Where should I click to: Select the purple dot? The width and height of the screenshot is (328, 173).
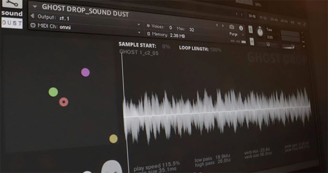click(x=85, y=72)
